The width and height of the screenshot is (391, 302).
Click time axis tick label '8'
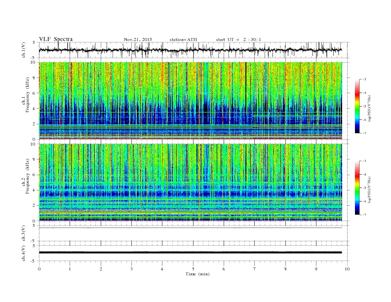point(285,269)
